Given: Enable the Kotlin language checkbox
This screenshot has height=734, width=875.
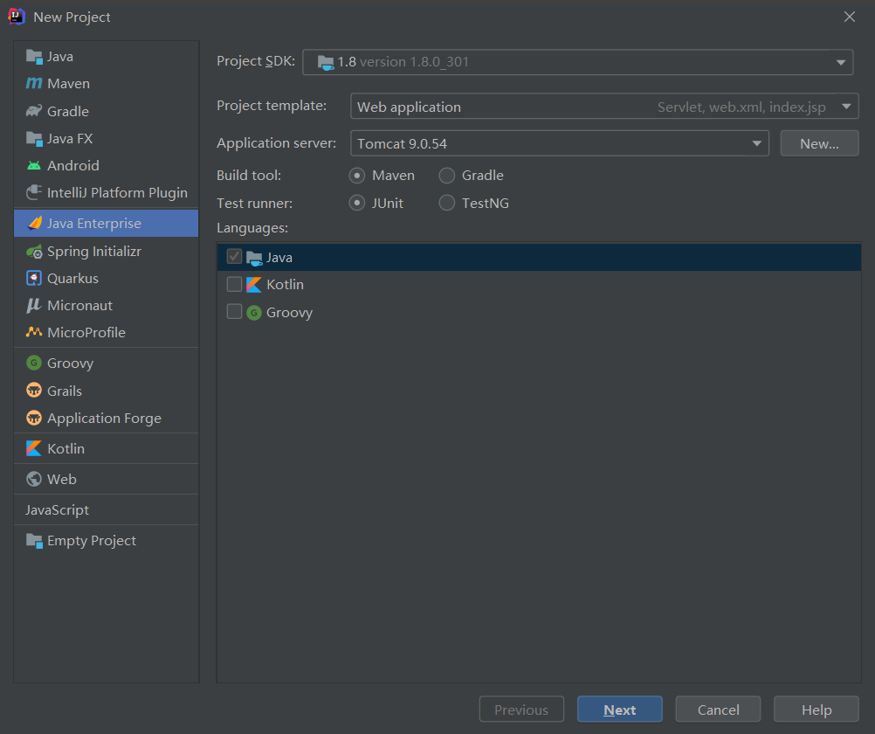Looking at the screenshot, I should [x=234, y=284].
